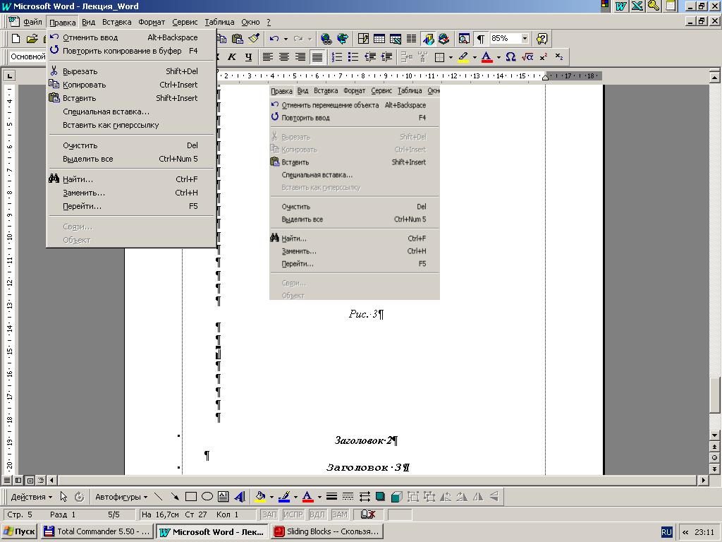
Task: Center the paragraph text
Action: [283, 56]
